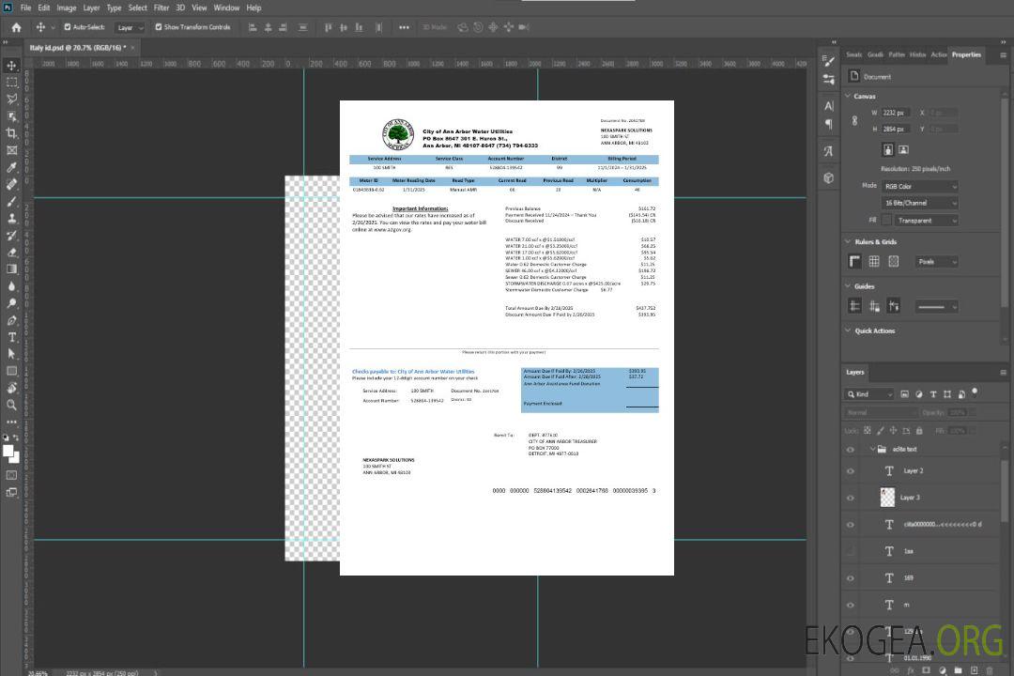This screenshot has height=676, width=1014.
Task: Switch to the Properties tab
Action: tap(966, 55)
